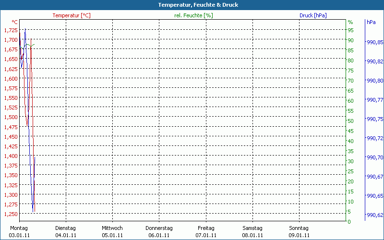
Task: Click humidity axis value "95"
Action: [x=351, y=30]
